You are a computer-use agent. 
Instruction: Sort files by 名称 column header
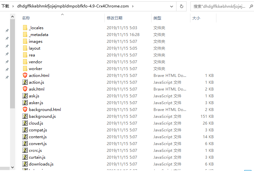click(x=26, y=18)
